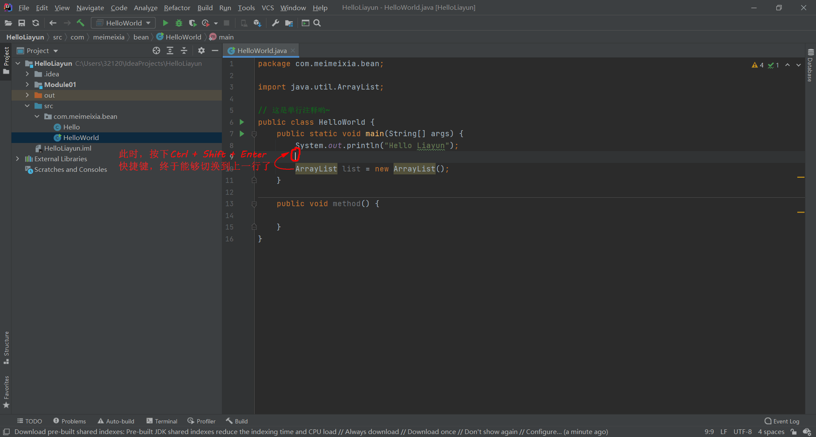This screenshot has width=816, height=437.
Task: Toggle Project tool window side button
Action: (x=6, y=60)
